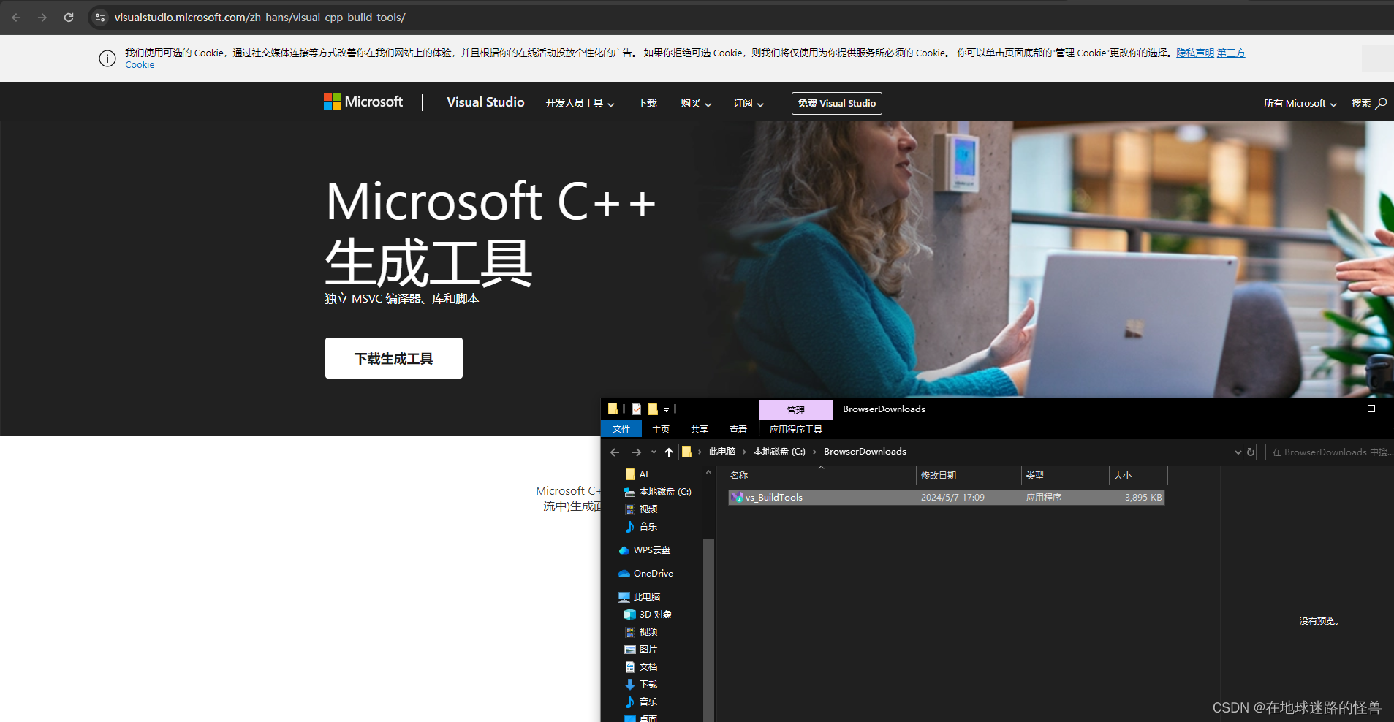
Task: Click the vs_BuildTools installer icon
Action: (x=737, y=498)
